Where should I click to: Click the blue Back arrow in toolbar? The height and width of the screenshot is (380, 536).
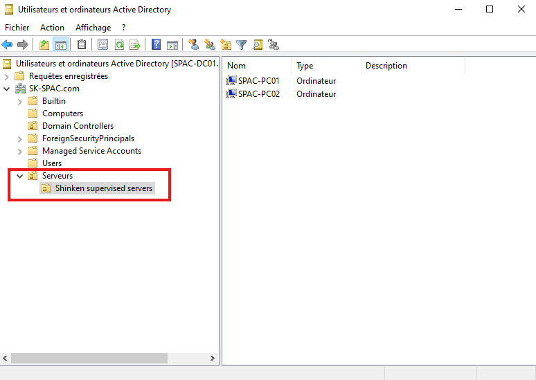(x=8, y=45)
